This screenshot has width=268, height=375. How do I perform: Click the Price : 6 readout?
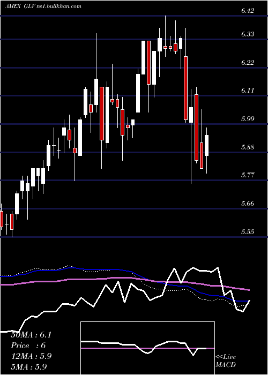[28, 346]
